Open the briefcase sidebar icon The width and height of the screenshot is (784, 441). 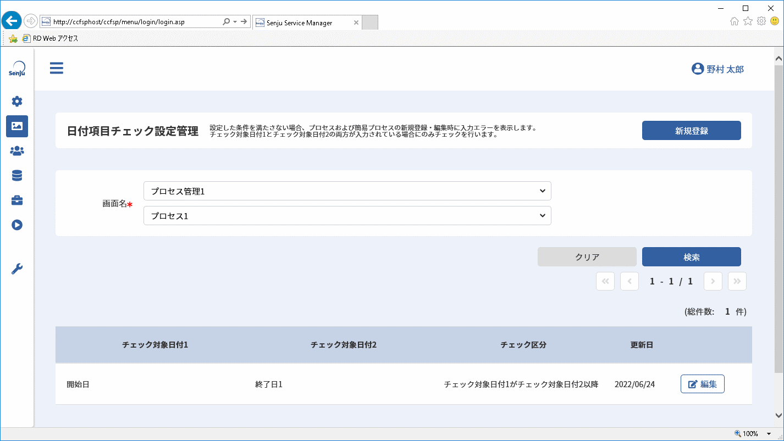click(x=17, y=200)
